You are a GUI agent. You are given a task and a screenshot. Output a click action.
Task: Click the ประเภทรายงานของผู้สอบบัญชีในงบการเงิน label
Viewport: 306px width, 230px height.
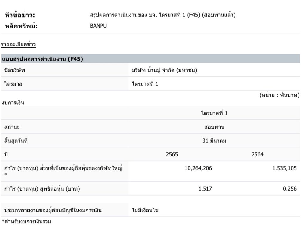point(53,210)
